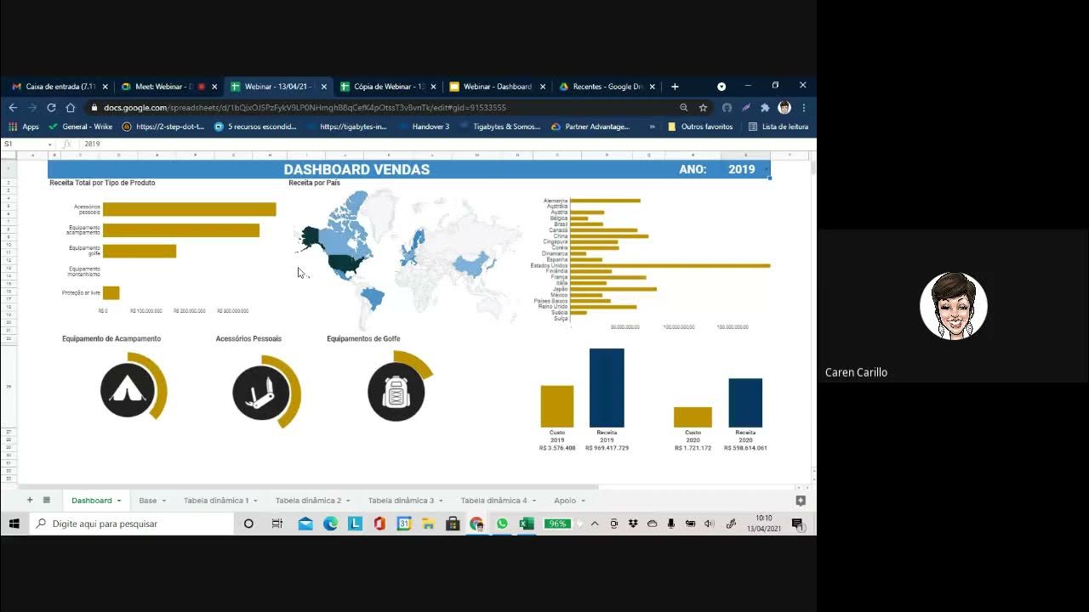
Task: Launch Microsoft Edge from taskbar
Action: tap(330, 524)
